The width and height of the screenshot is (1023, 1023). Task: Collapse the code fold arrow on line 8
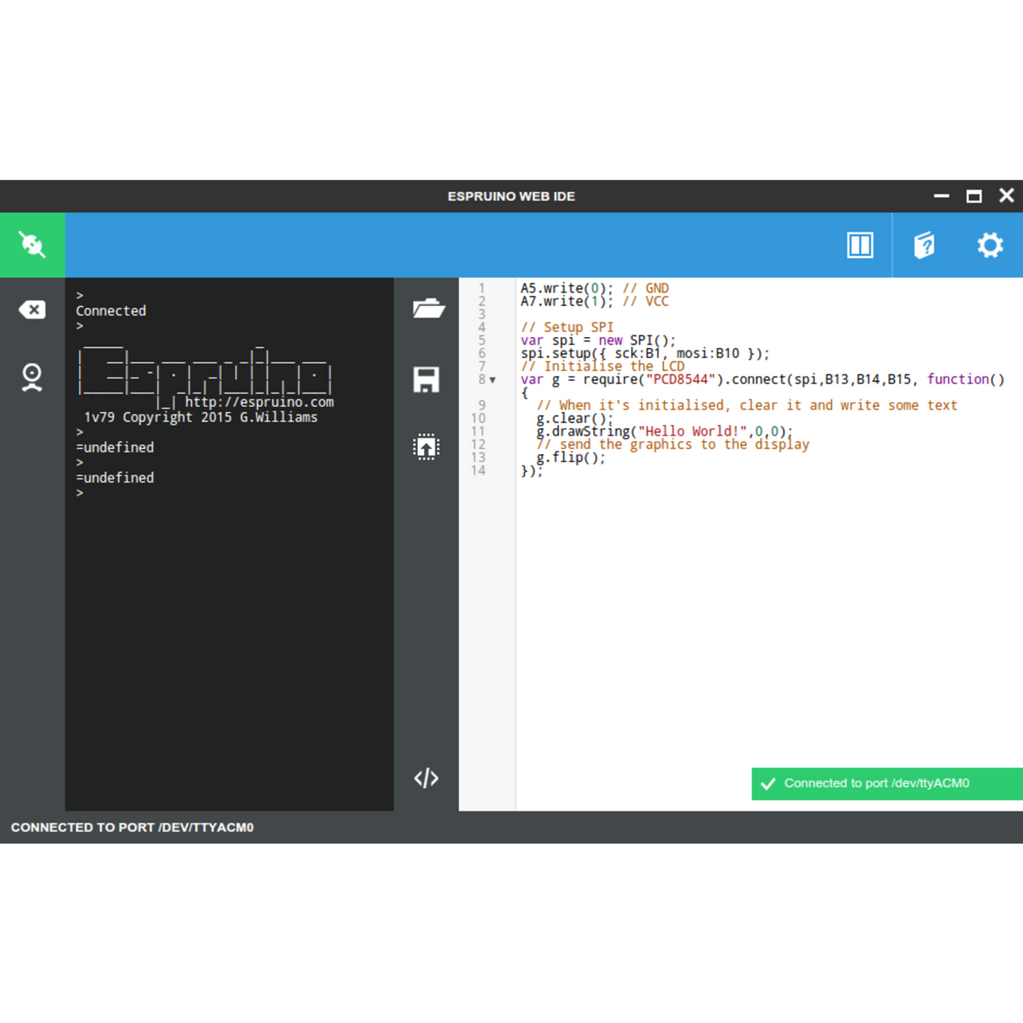coord(493,380)
